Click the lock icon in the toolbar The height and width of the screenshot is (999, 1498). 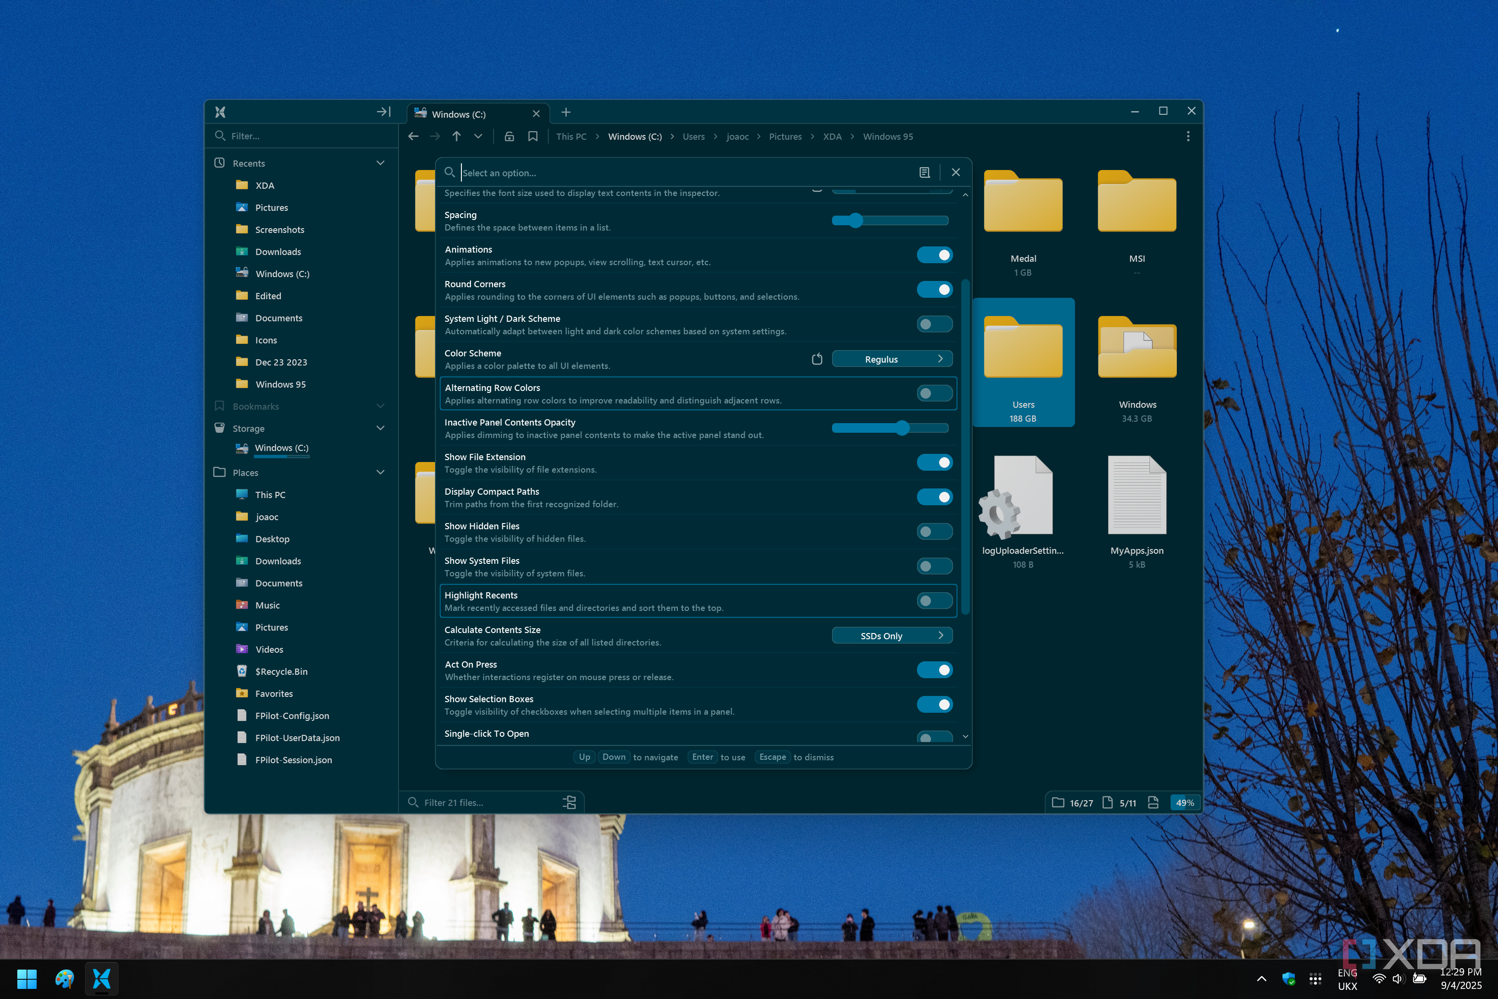click(x=509, y=136)
